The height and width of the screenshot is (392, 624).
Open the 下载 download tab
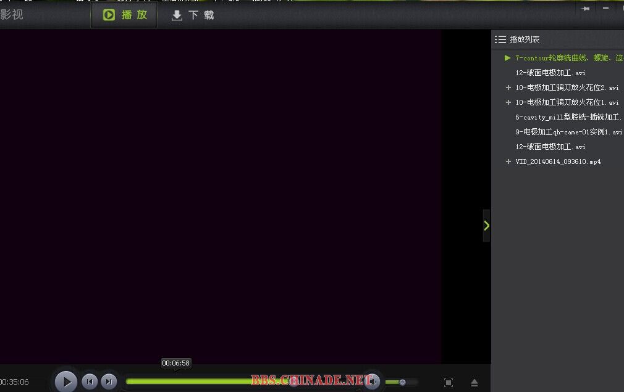tap(193, 15)
